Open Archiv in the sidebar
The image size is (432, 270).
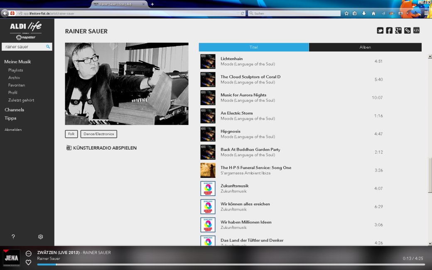pyautogui.click(x=14, y=78)
